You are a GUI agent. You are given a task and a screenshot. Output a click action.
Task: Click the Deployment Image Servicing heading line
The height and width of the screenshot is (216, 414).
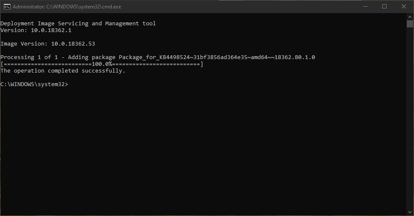(x=78, y=24)
